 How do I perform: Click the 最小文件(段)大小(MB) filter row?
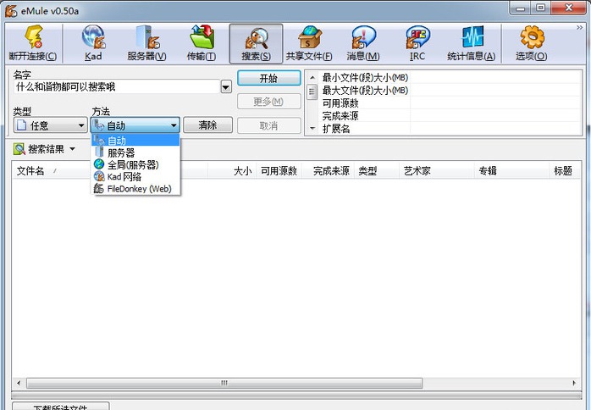pyautogui.click(x=450, y=77)
